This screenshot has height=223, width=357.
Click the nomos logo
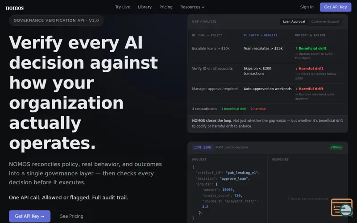click(x=15, y=8)
